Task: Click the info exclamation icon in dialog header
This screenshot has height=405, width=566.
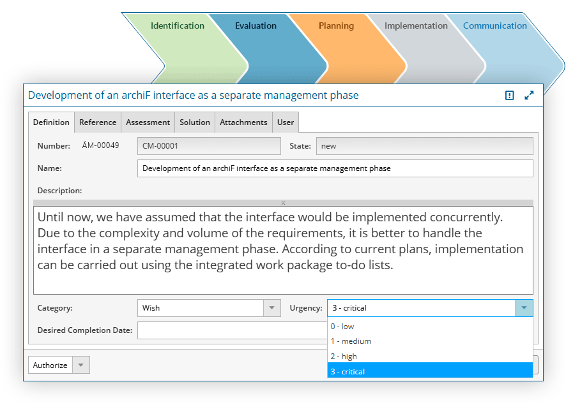Action: (509, 96)
